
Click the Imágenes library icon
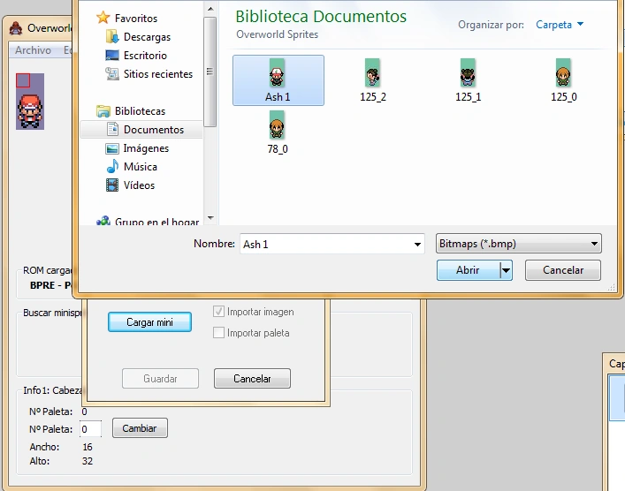[x=112, y=148]
